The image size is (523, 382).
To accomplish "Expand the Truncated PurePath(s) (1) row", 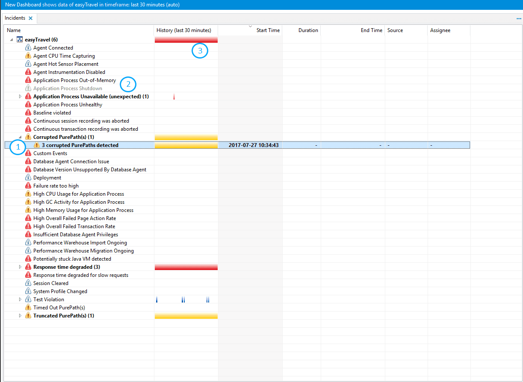I will point(20,316).
